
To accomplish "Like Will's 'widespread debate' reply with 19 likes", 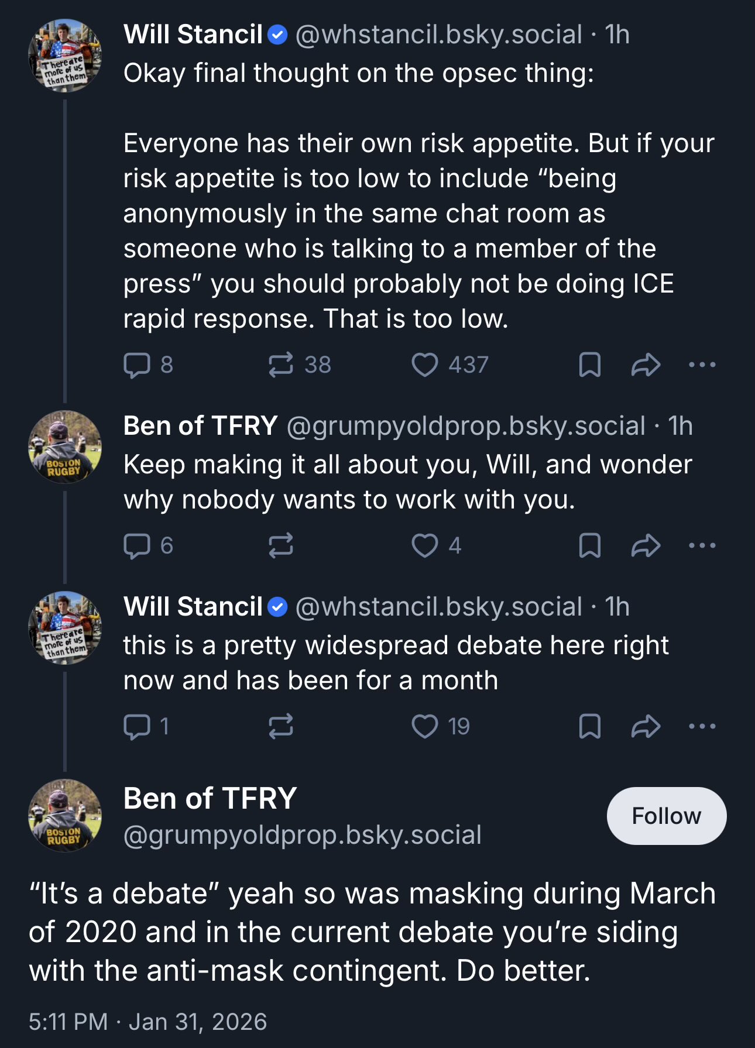I will point(425,726).
